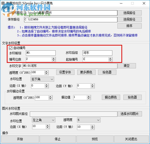Increase 描边 透明度 value
The image size is (150, 144).
50,97
